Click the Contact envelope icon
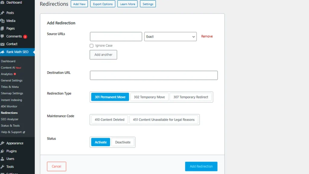Image resolution: width=309 pixels, height=174 pixels. tap(2, 44)
